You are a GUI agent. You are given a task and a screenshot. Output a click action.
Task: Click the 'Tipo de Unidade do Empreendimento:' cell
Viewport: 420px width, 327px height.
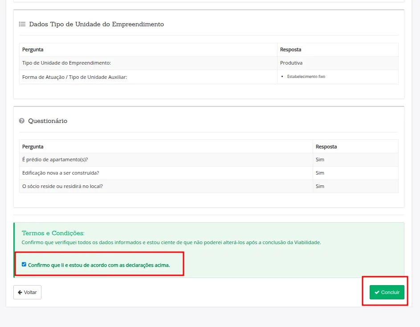[148, 63]
